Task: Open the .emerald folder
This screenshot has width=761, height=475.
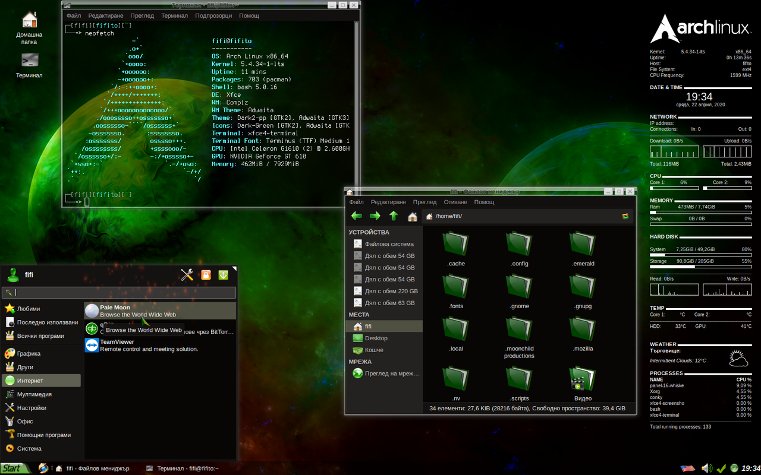Action: click(x=583, y=249)
